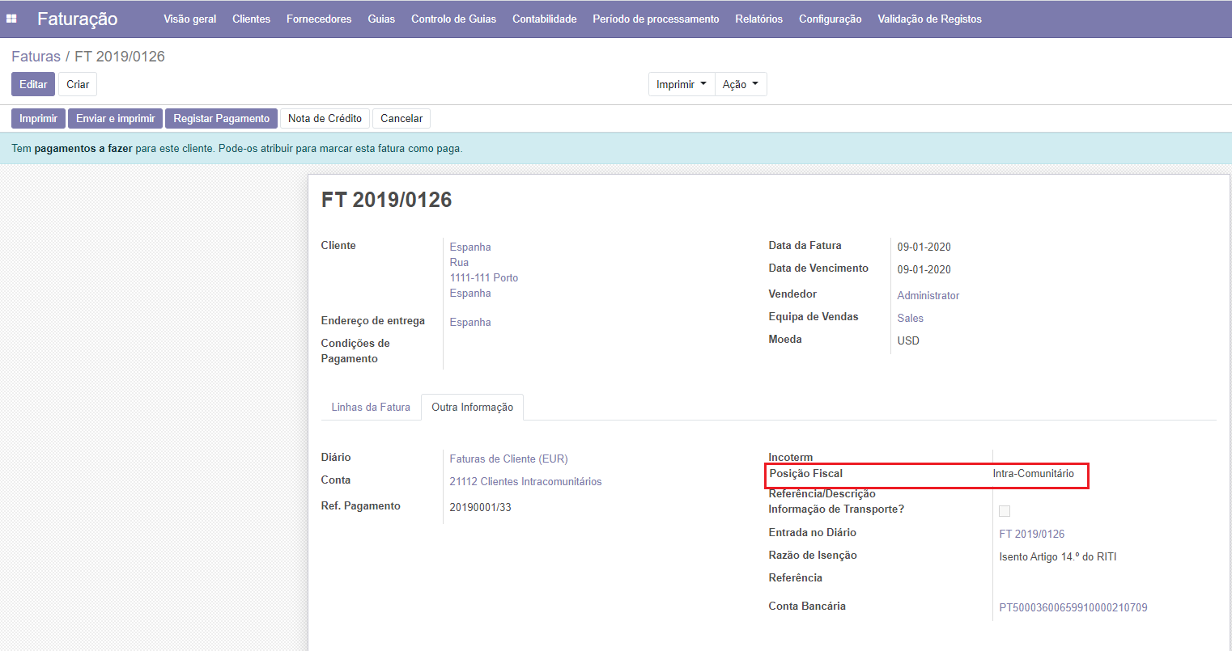
Task: Switch to Linhas da Fatura tab
Action: 371,408
